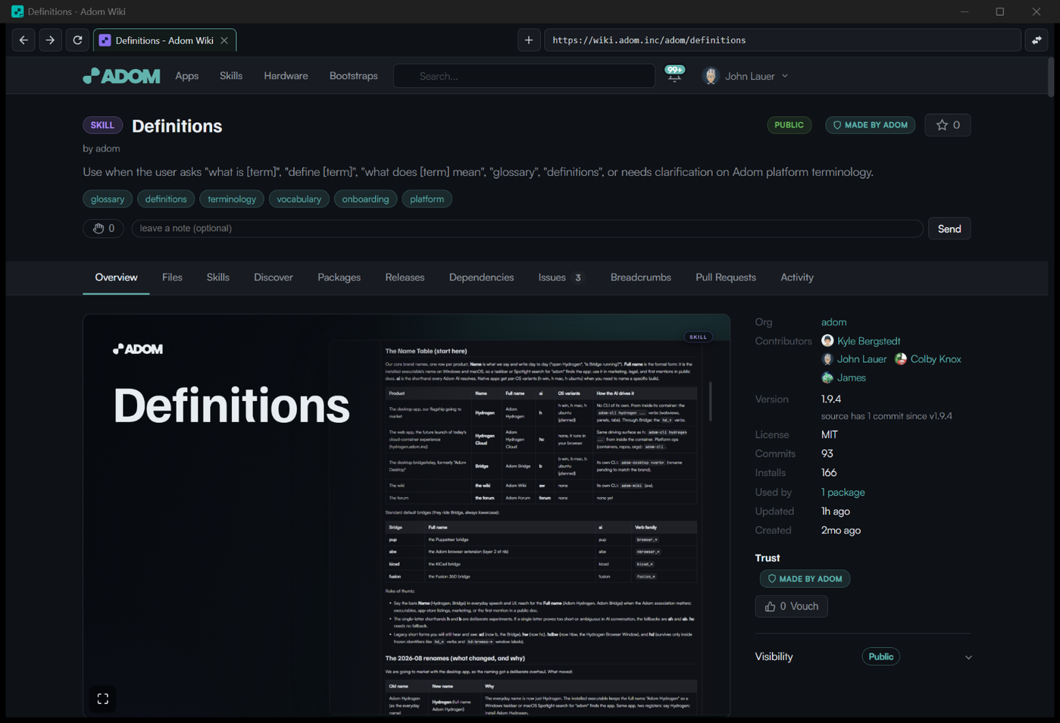Open the Hardware menu

[x=286, y=76]
